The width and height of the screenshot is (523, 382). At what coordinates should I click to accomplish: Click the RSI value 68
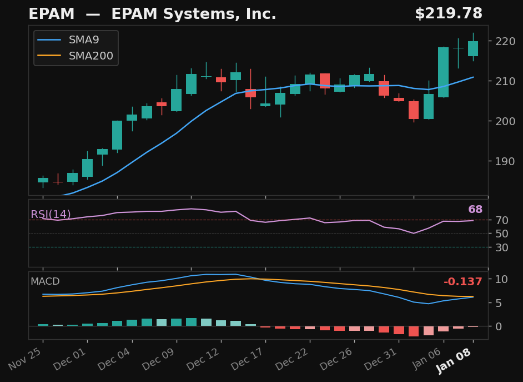pyautogui.click(x=475, y=210)
